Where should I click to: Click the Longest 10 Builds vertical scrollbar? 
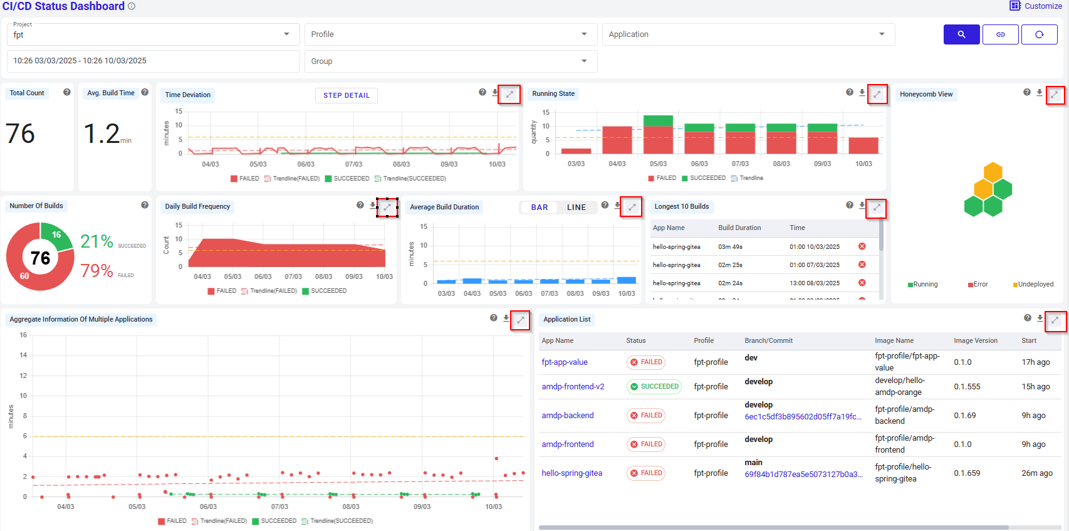pos(882,235)
